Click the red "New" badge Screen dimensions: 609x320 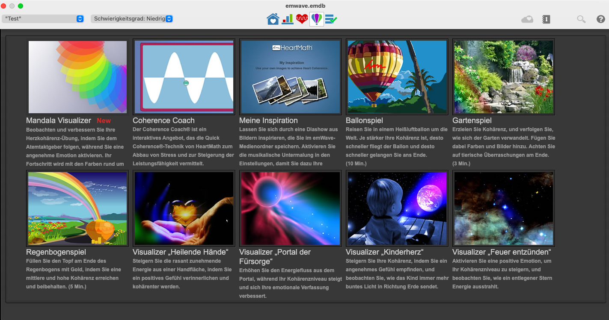(104, 121)
